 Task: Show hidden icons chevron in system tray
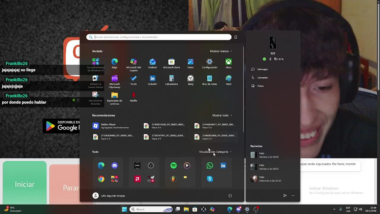click(x=334, y=209)
